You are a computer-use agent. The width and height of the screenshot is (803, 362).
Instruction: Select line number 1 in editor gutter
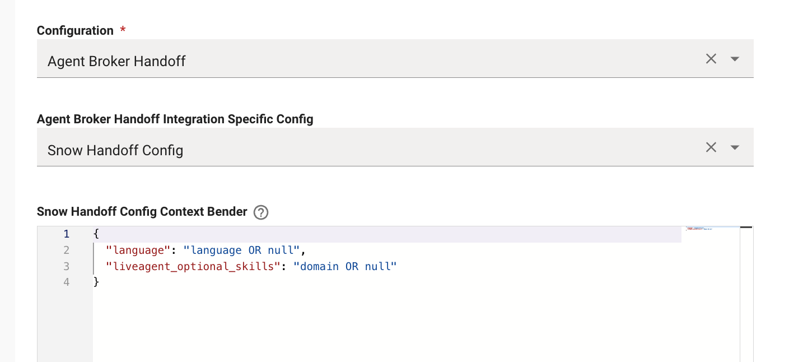pos(67,234)
